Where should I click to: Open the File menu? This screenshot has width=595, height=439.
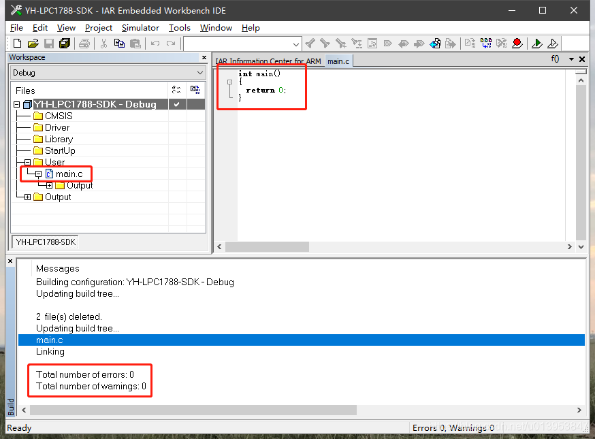pos(16,28)
